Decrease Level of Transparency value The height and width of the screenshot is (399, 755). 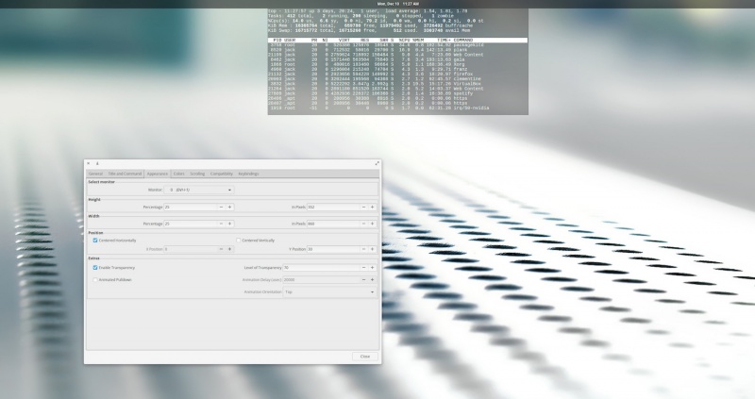point(362,268)
